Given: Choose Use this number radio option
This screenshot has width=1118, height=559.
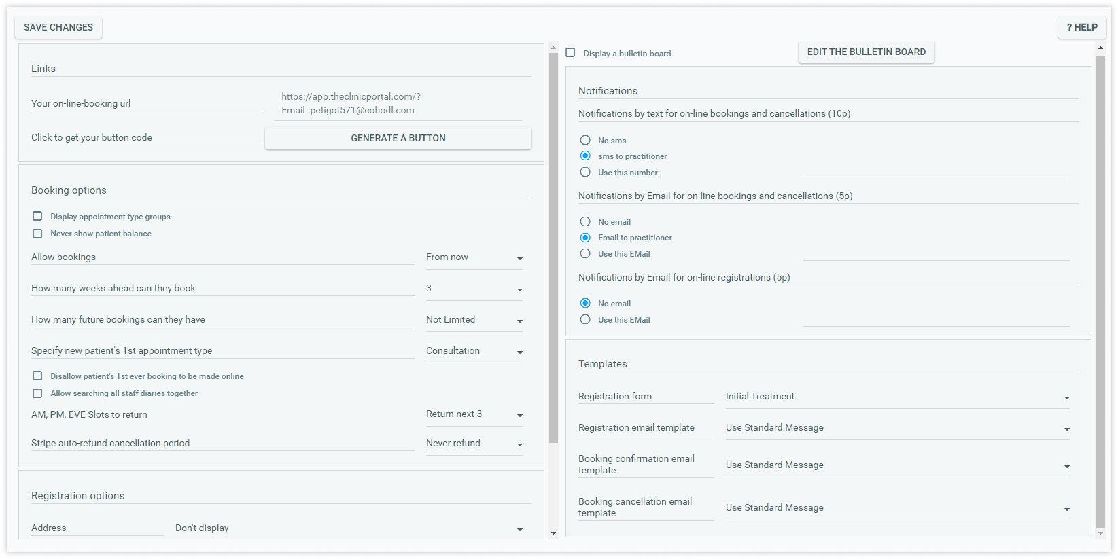Looking at the screenshot, I should click(585, 172).
